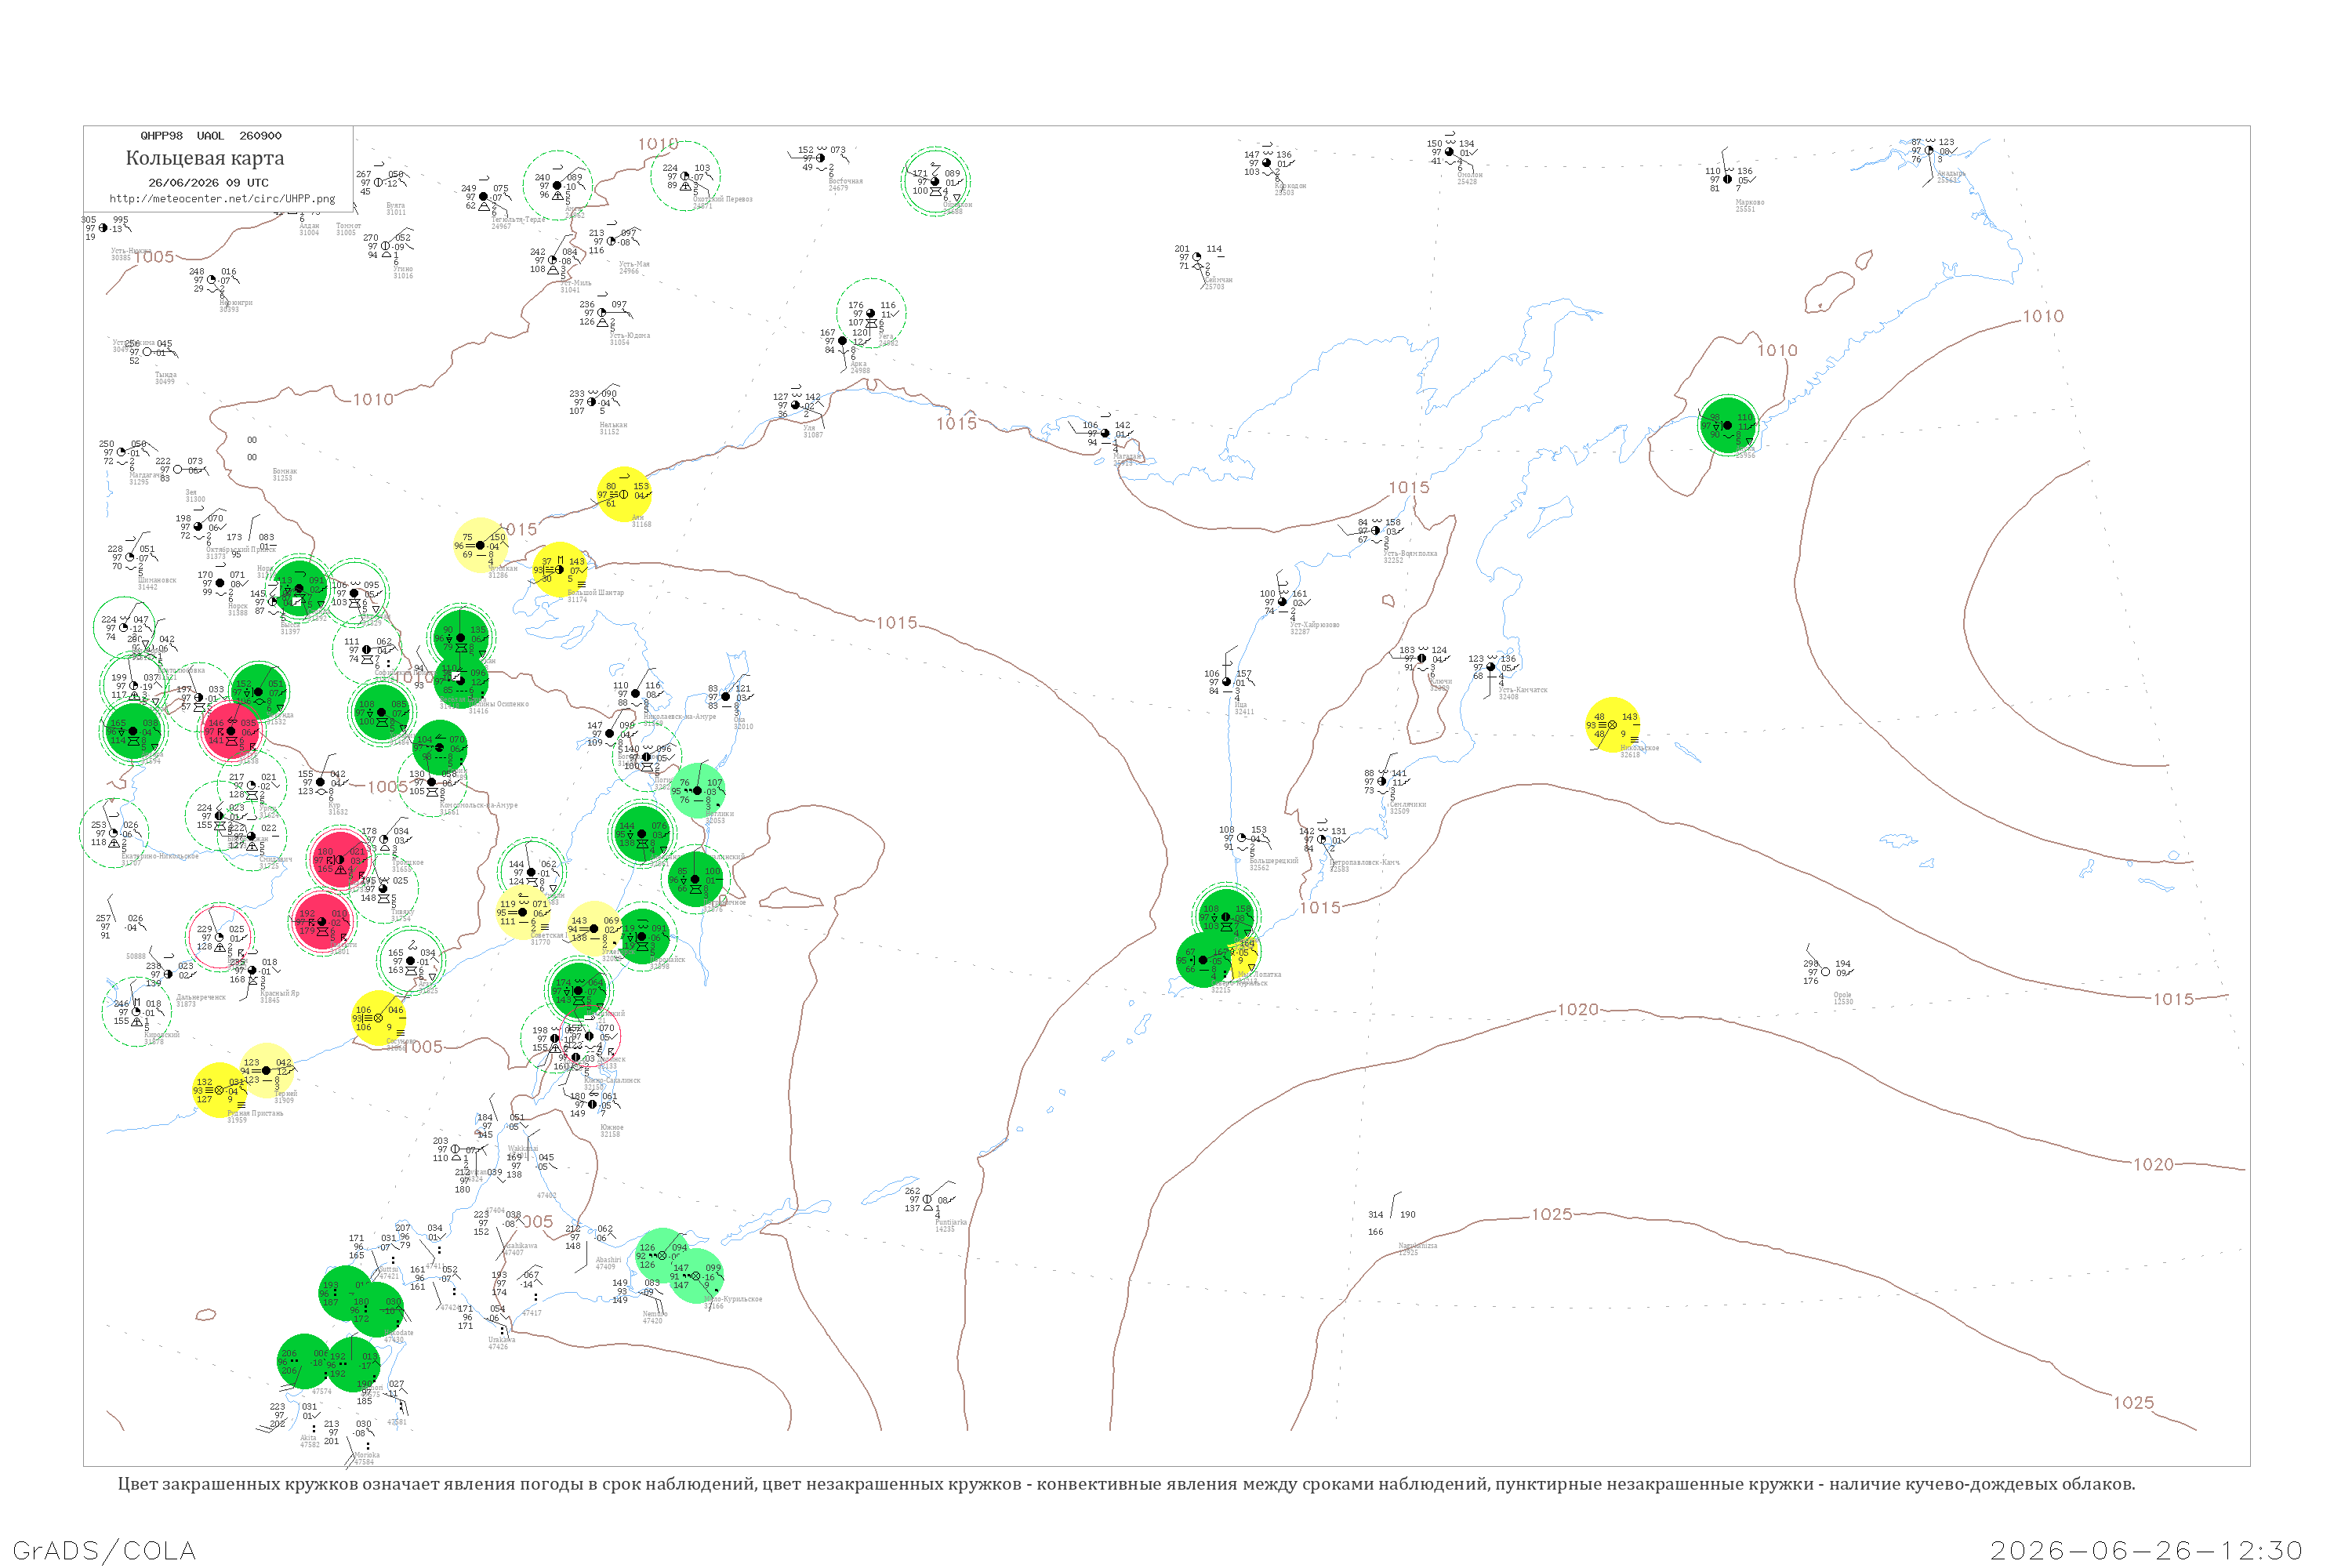Image resolution: width=2352 pixels, height=1568 pixels.
Task: Select the yellow Аян station circle
Action: [x=624, y=494]
